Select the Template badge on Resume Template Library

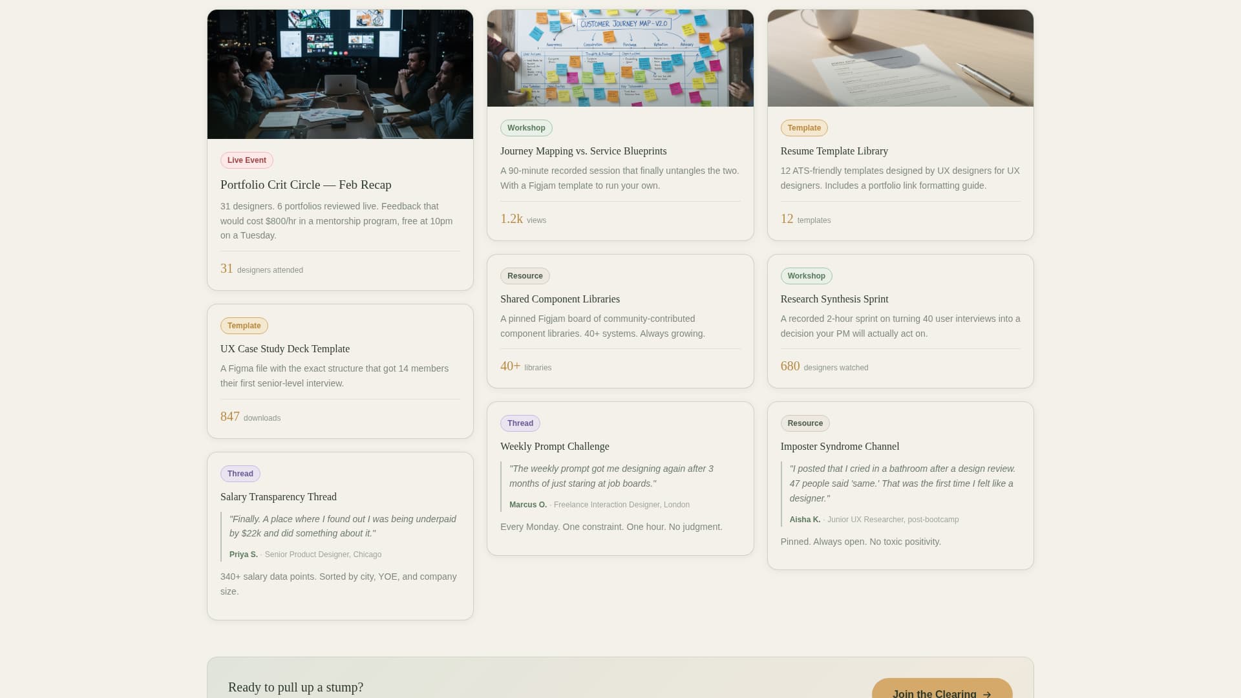click(804, 128)
